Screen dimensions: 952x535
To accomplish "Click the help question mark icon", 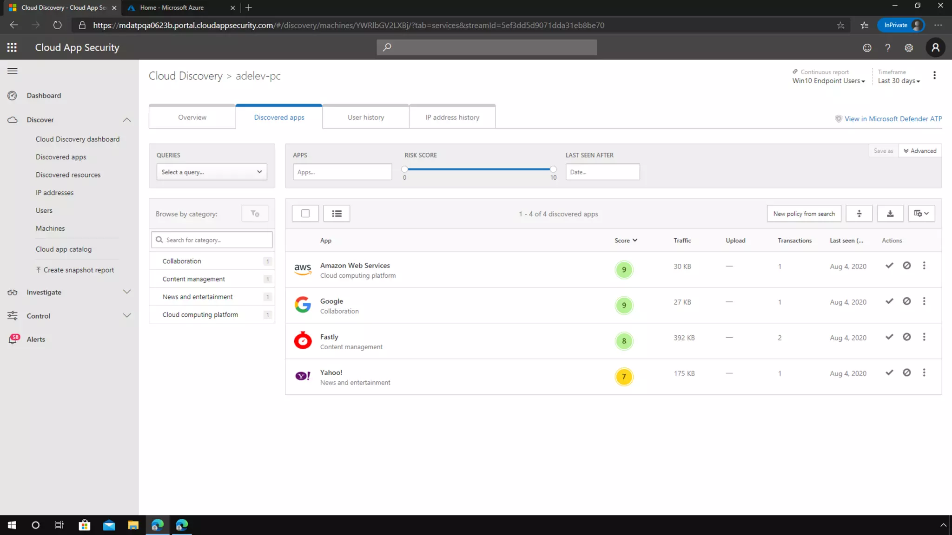I will [887, 48].
